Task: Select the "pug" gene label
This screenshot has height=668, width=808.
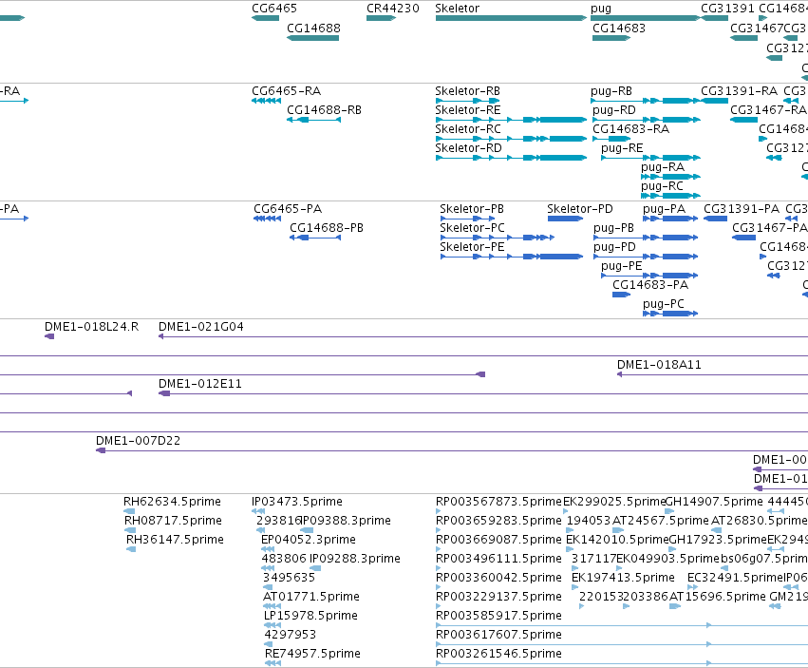Action: tap(601, 9)
